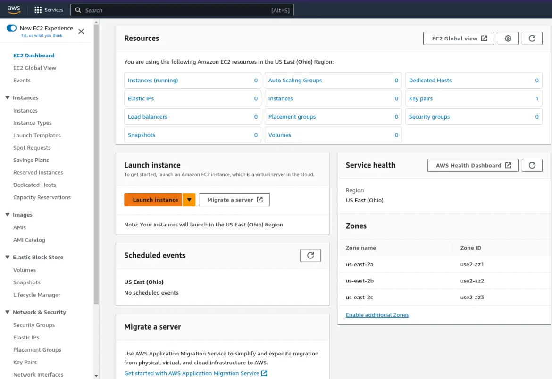Open the Launch instance dropdown arrow
This screenshot has width=552, height=379.
[189, 199]
